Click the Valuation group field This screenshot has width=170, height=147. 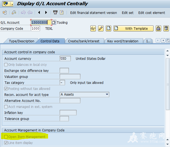pyautogui.click(x=70, y=77)
